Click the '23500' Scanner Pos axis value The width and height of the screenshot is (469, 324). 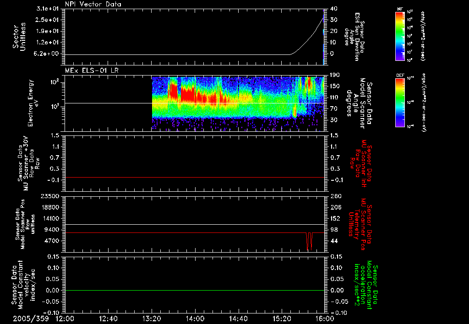[49, 196]
